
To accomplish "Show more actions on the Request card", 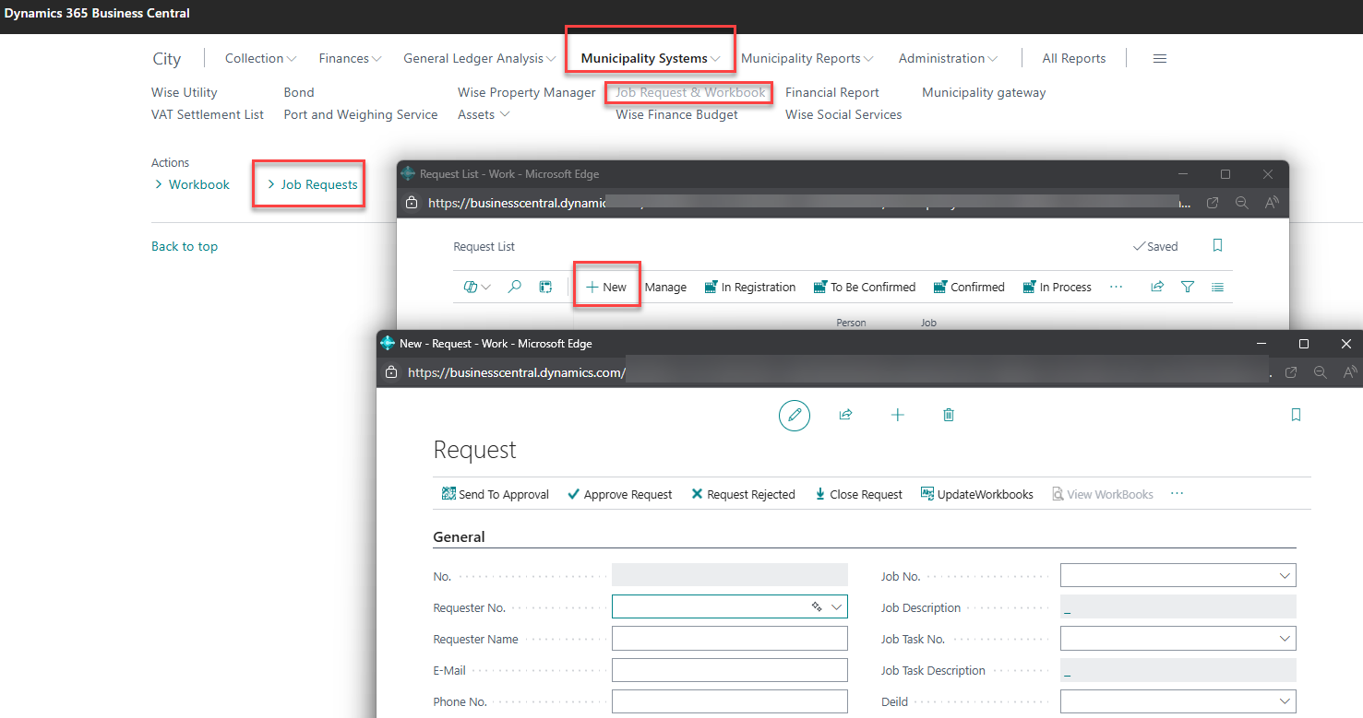I will [1178, 494].
